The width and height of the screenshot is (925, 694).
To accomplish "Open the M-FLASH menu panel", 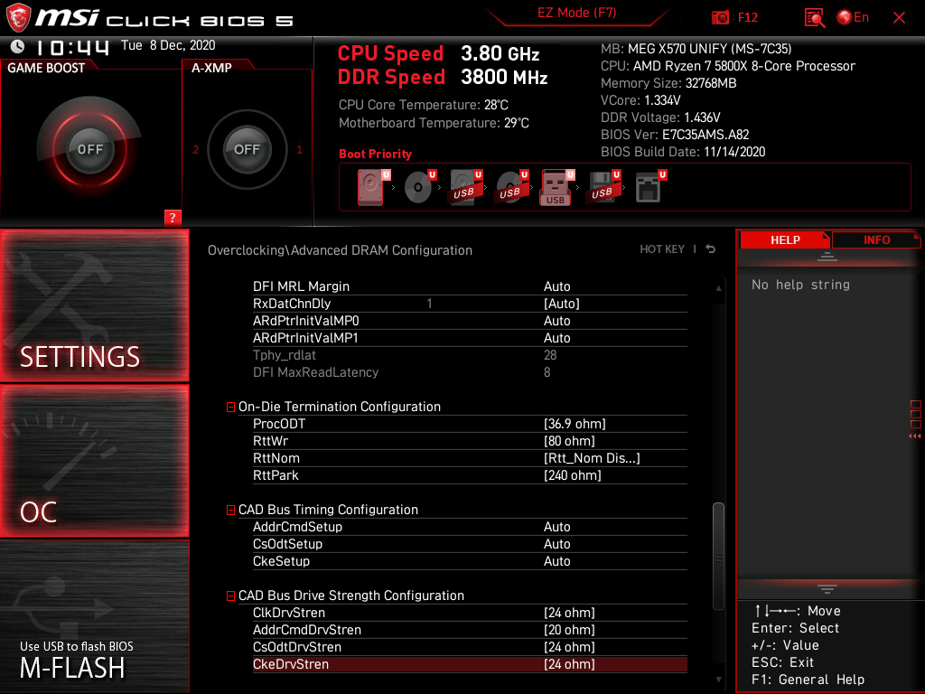I will (x=94, y=616).
